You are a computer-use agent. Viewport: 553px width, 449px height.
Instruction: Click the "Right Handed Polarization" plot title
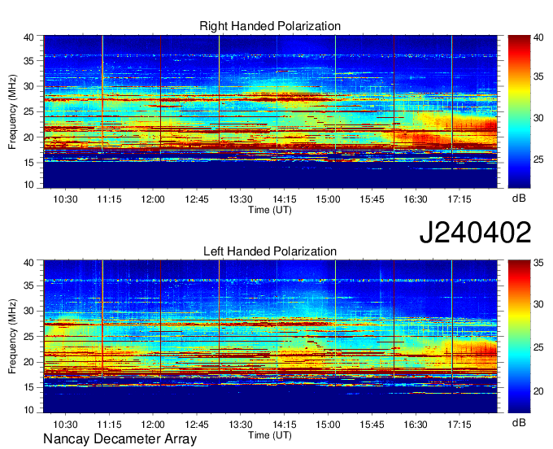(270, 26)
